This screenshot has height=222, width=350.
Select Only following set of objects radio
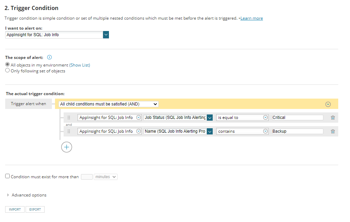(x=7, y=70)
